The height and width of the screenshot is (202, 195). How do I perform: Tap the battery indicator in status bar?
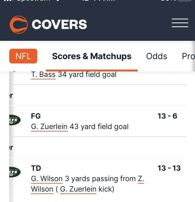coord(184,1)
